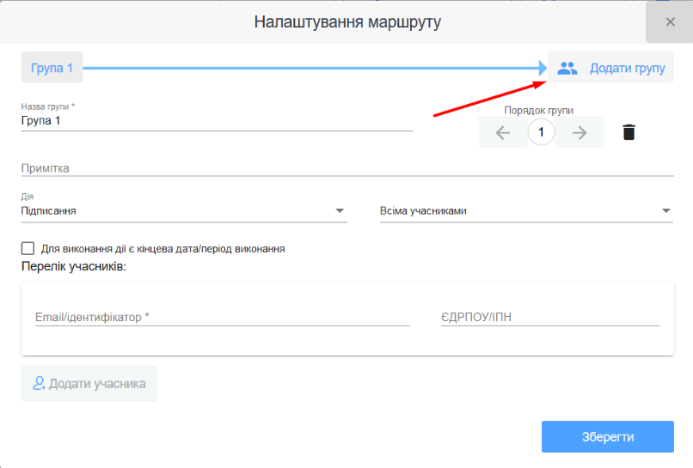This screenshot has width=693, height=468.
Task: Click the Додати учасника button
Action: click(89, 383)
